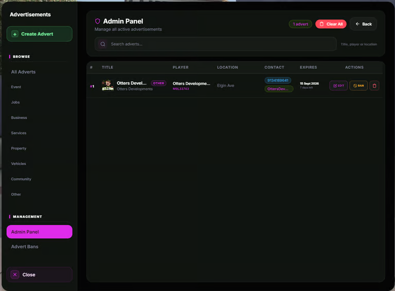Open the Admin Panel menu item
The image size is (395, 291).
[x=39, y=231]
